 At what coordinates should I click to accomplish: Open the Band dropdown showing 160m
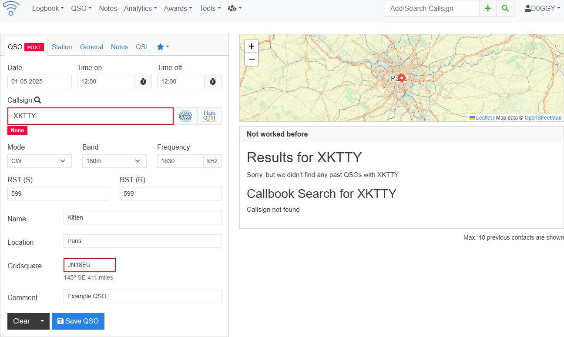114,161
